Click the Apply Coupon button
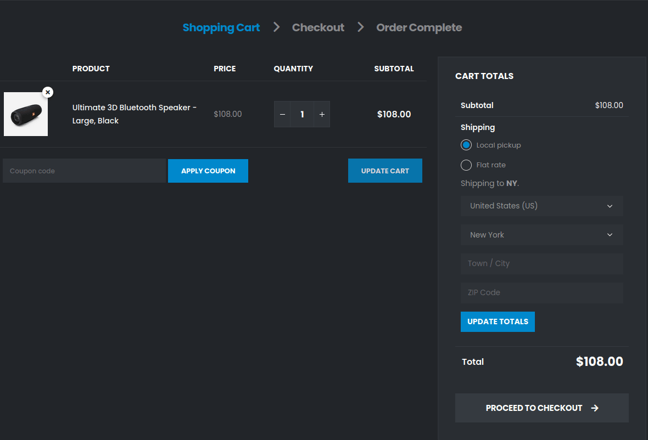648x440 pixels. click(x=208, y=171)
